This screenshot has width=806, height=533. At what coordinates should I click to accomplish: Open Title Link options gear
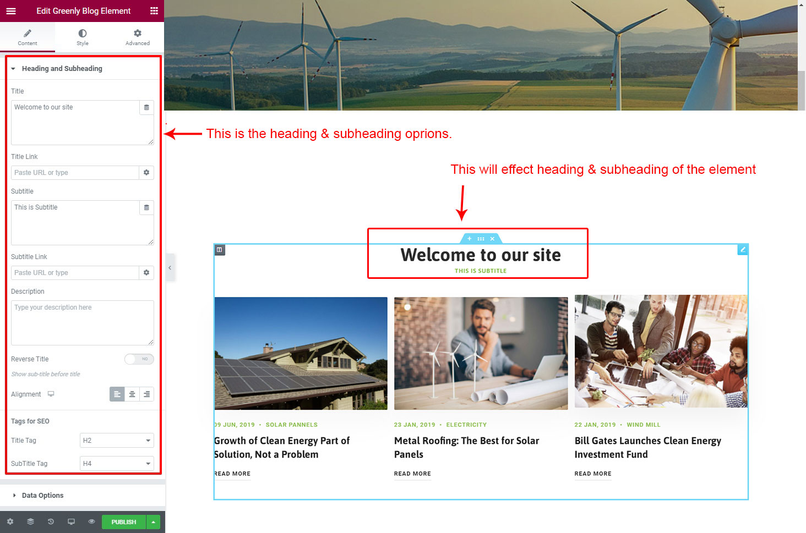[x=146, y=173]
